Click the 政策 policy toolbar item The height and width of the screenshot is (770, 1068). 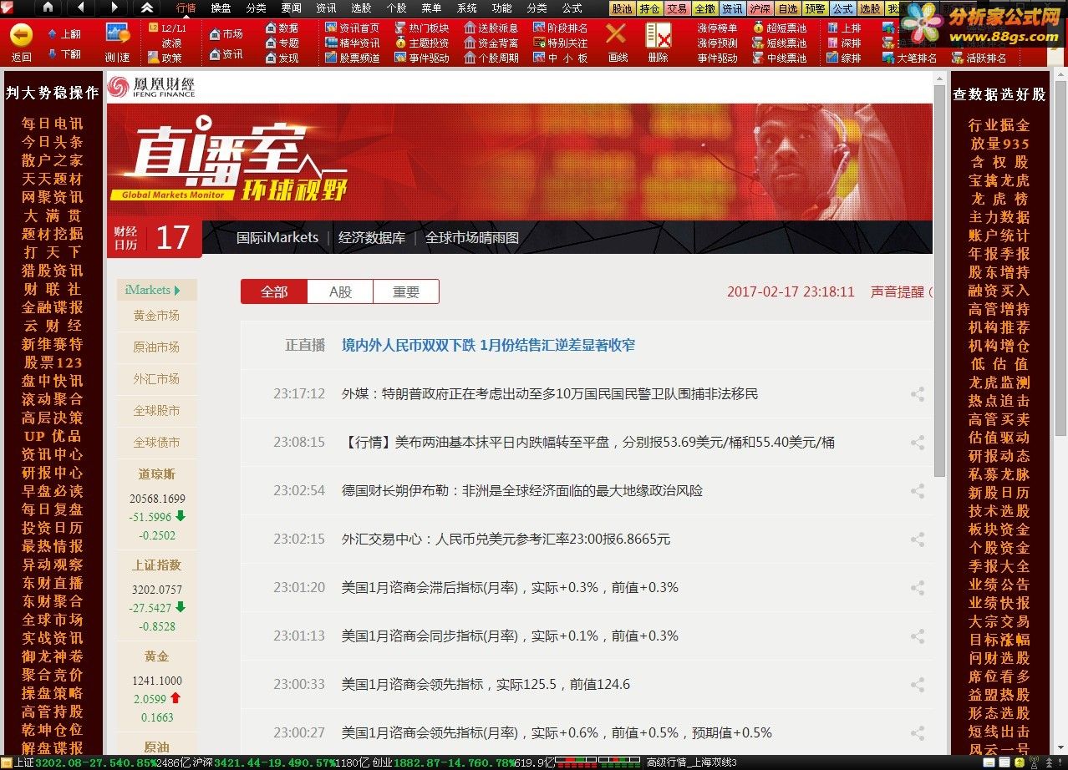pos(165,58)
